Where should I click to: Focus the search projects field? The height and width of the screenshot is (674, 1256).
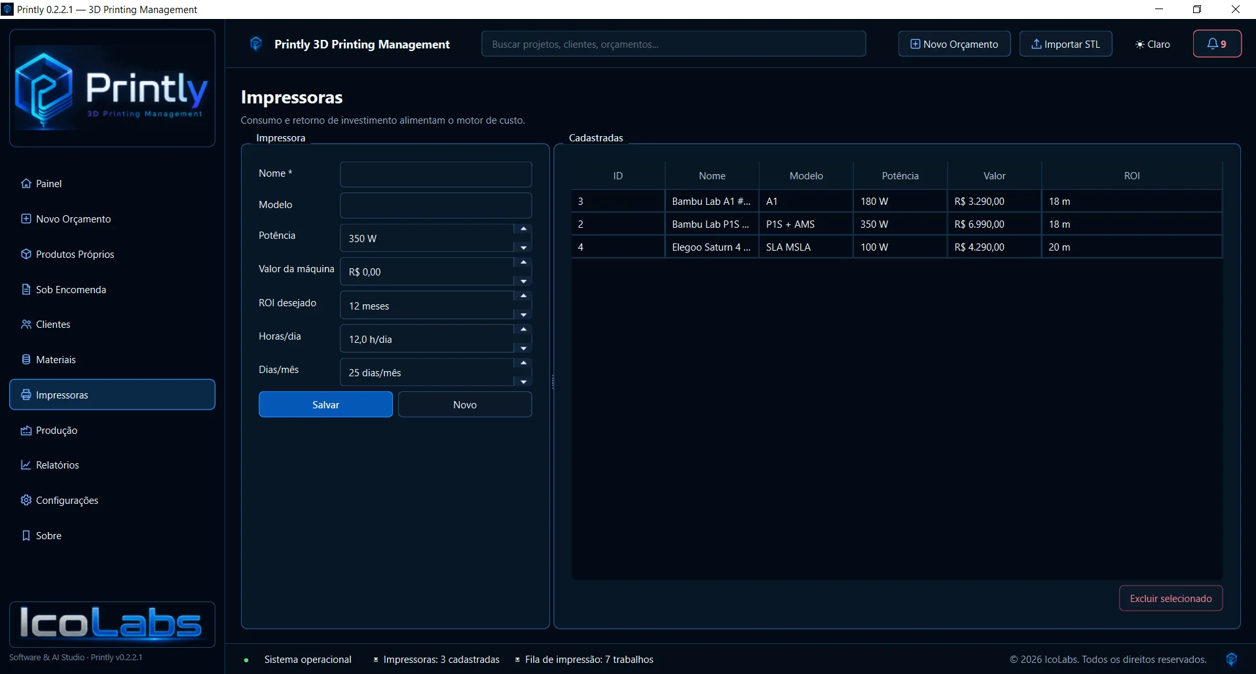[673, 44]
